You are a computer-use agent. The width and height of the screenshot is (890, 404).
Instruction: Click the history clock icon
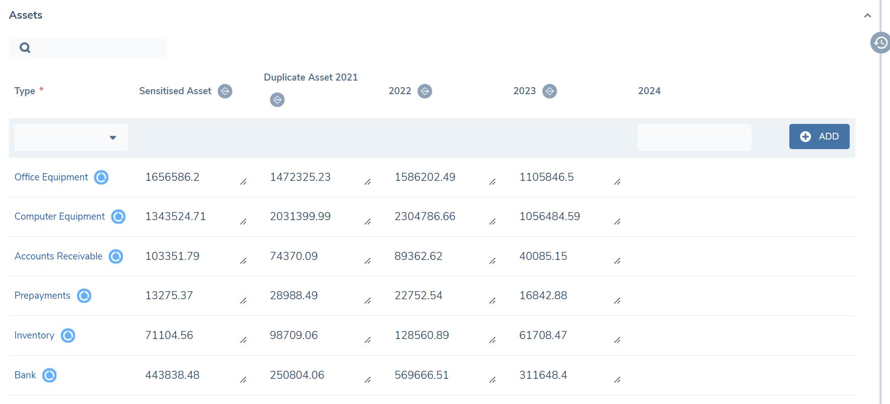(880, 43)
